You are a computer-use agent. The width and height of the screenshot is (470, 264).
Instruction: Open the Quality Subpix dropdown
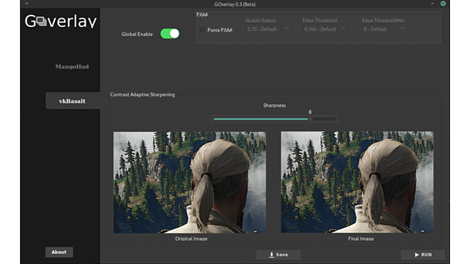[x=268, y=29]
